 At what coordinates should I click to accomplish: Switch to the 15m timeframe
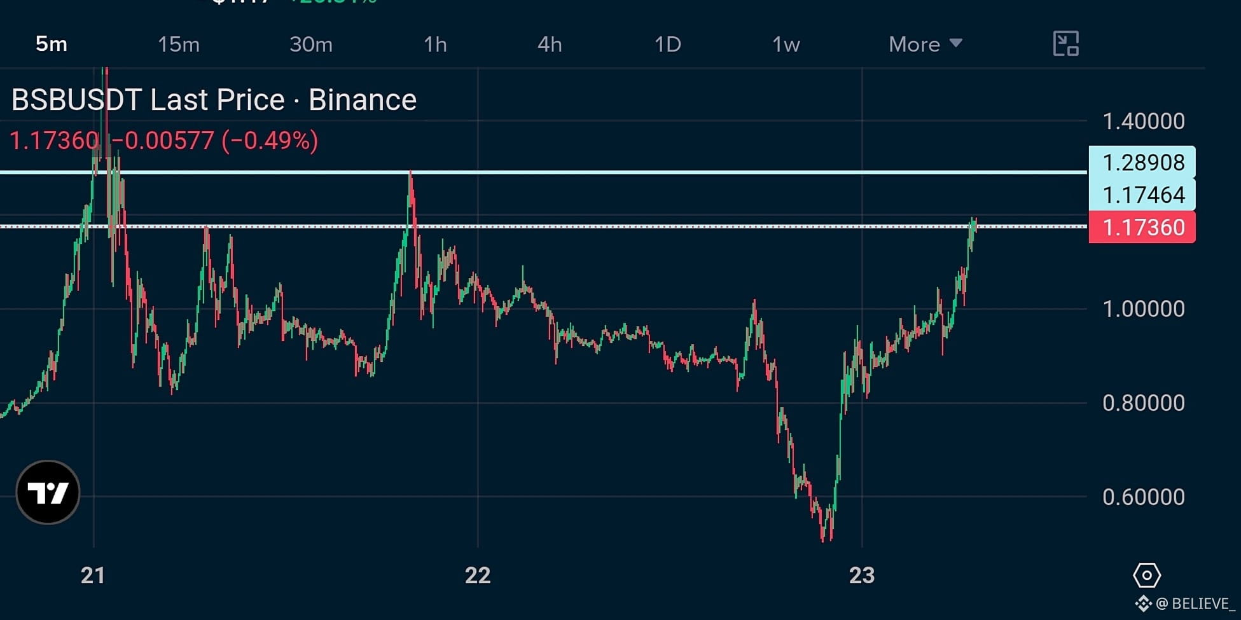179,44
